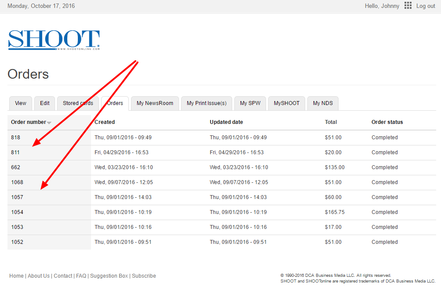Open order number 1057
Image resolution: width=441 pixels, height=290 pixels.
click(17, 197)
